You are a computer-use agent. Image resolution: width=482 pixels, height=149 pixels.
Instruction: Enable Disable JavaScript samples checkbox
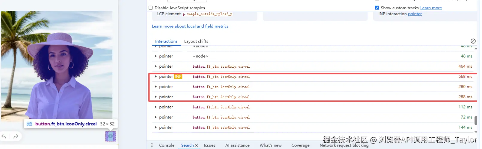[x=151, y=8]
